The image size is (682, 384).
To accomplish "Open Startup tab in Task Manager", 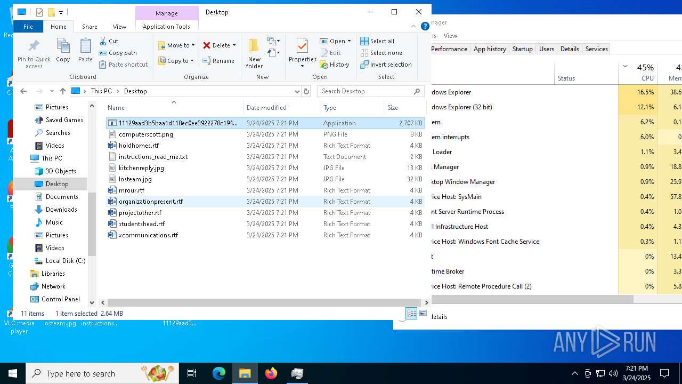I will (x=522, y=49).
